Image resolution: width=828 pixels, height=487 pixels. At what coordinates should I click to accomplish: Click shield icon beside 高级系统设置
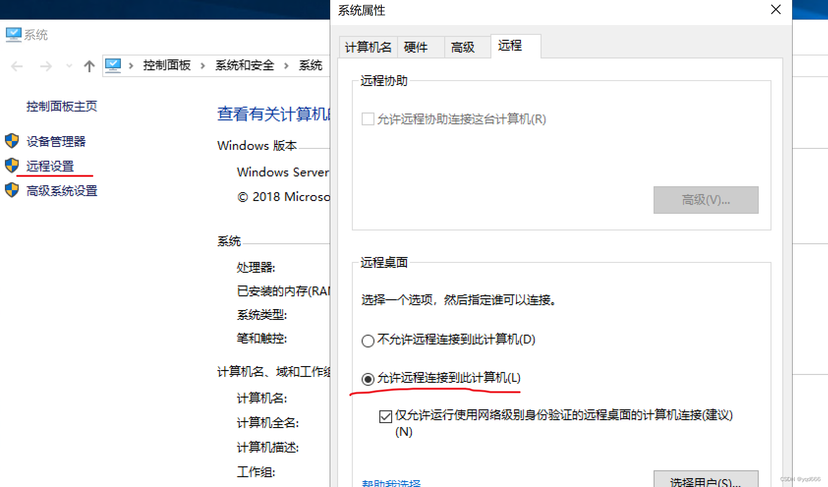coord(12,190)
